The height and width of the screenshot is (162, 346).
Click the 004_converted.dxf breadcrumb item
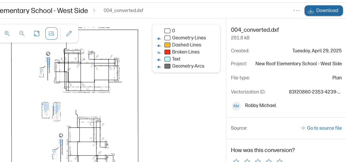coord(123,11)
